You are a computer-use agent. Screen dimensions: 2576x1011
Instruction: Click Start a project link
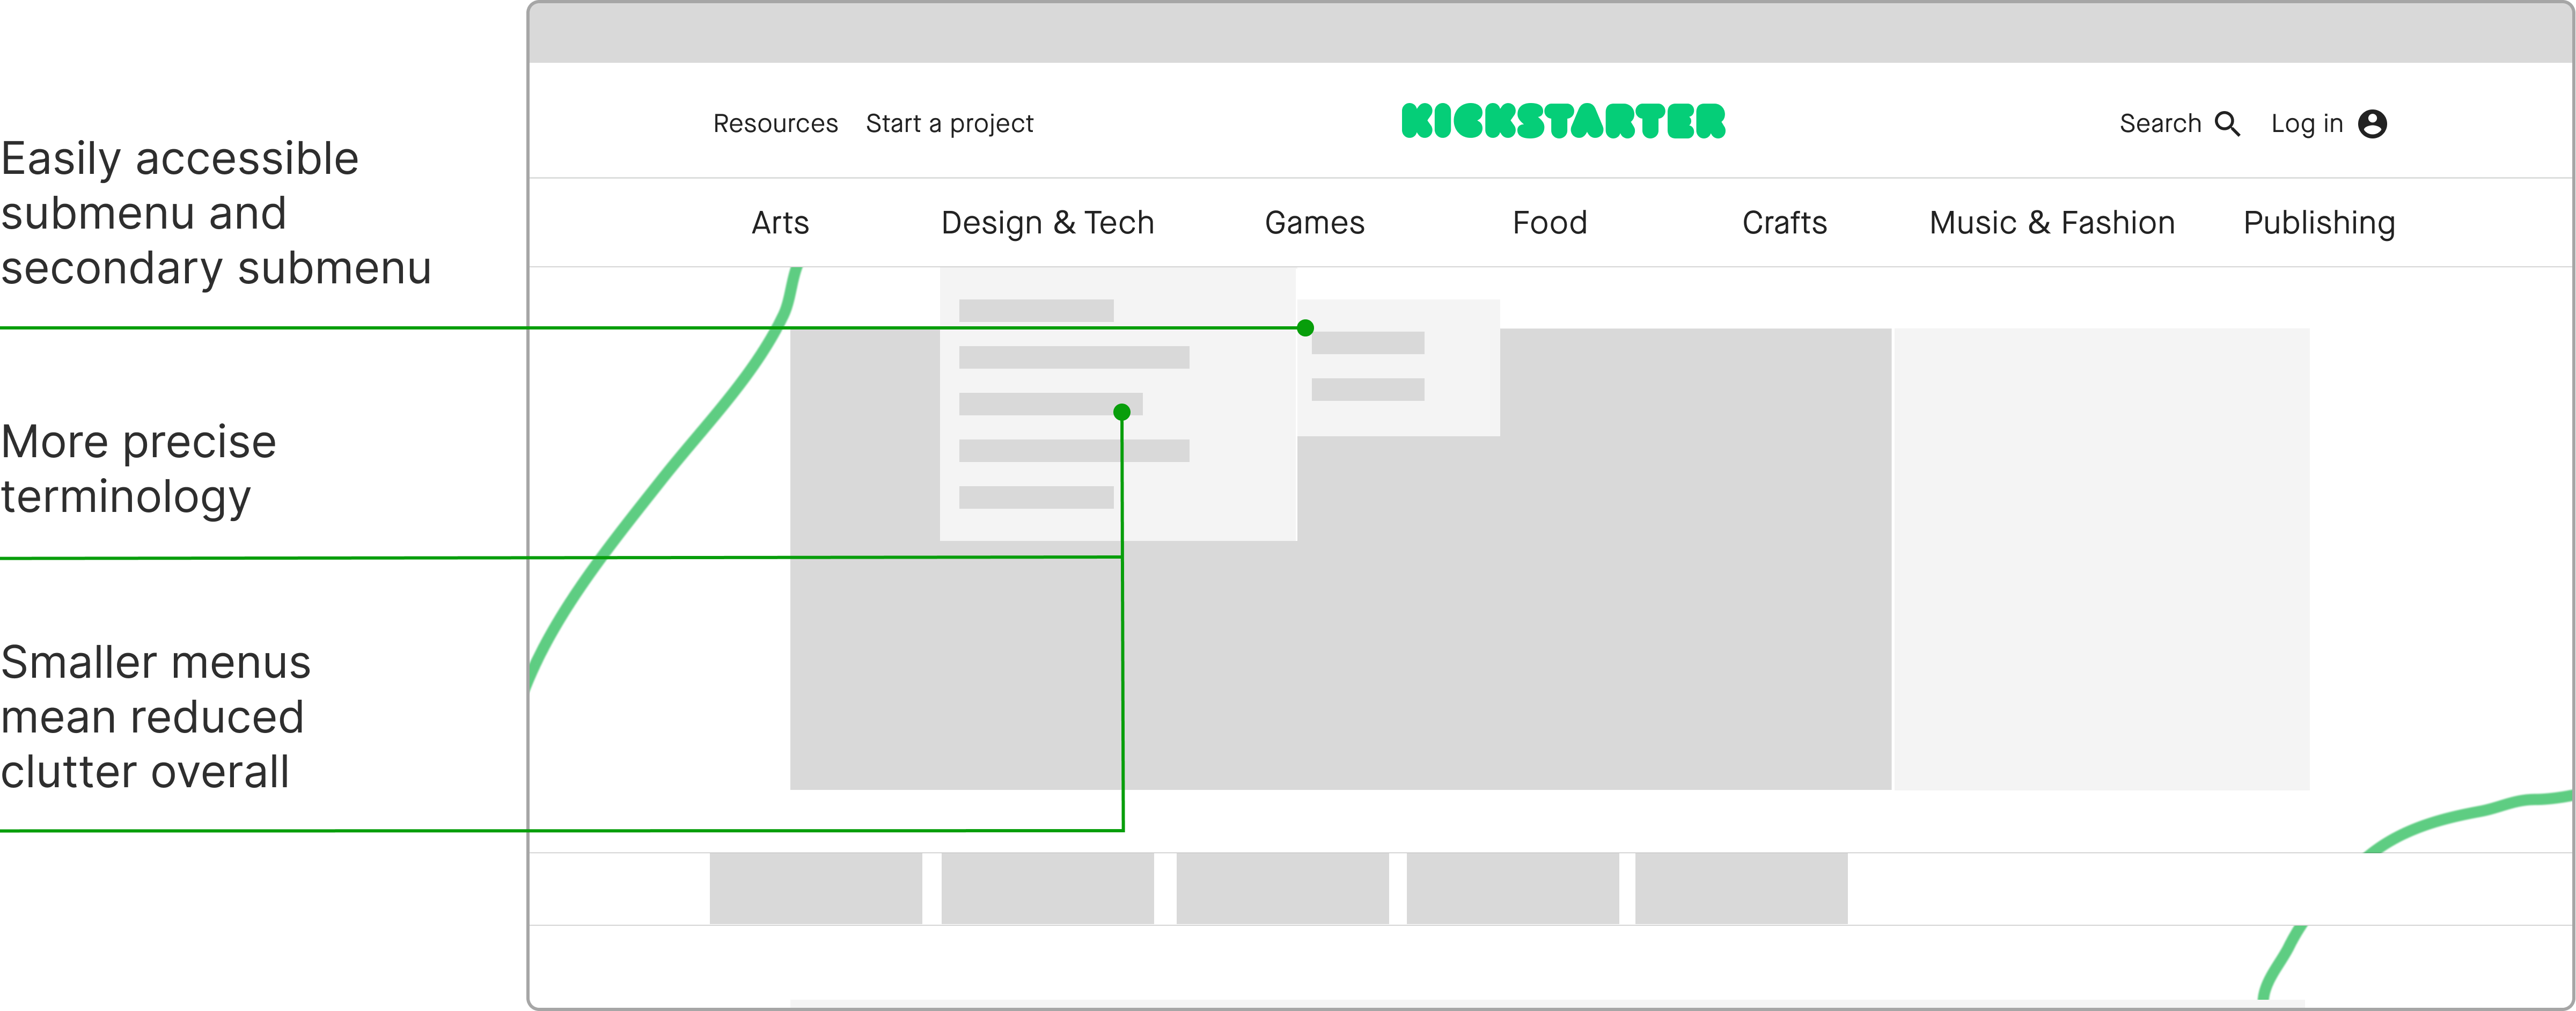[949, 123]
